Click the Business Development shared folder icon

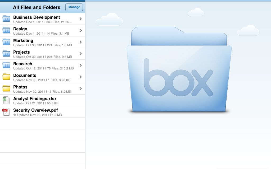tap(6, 19)
